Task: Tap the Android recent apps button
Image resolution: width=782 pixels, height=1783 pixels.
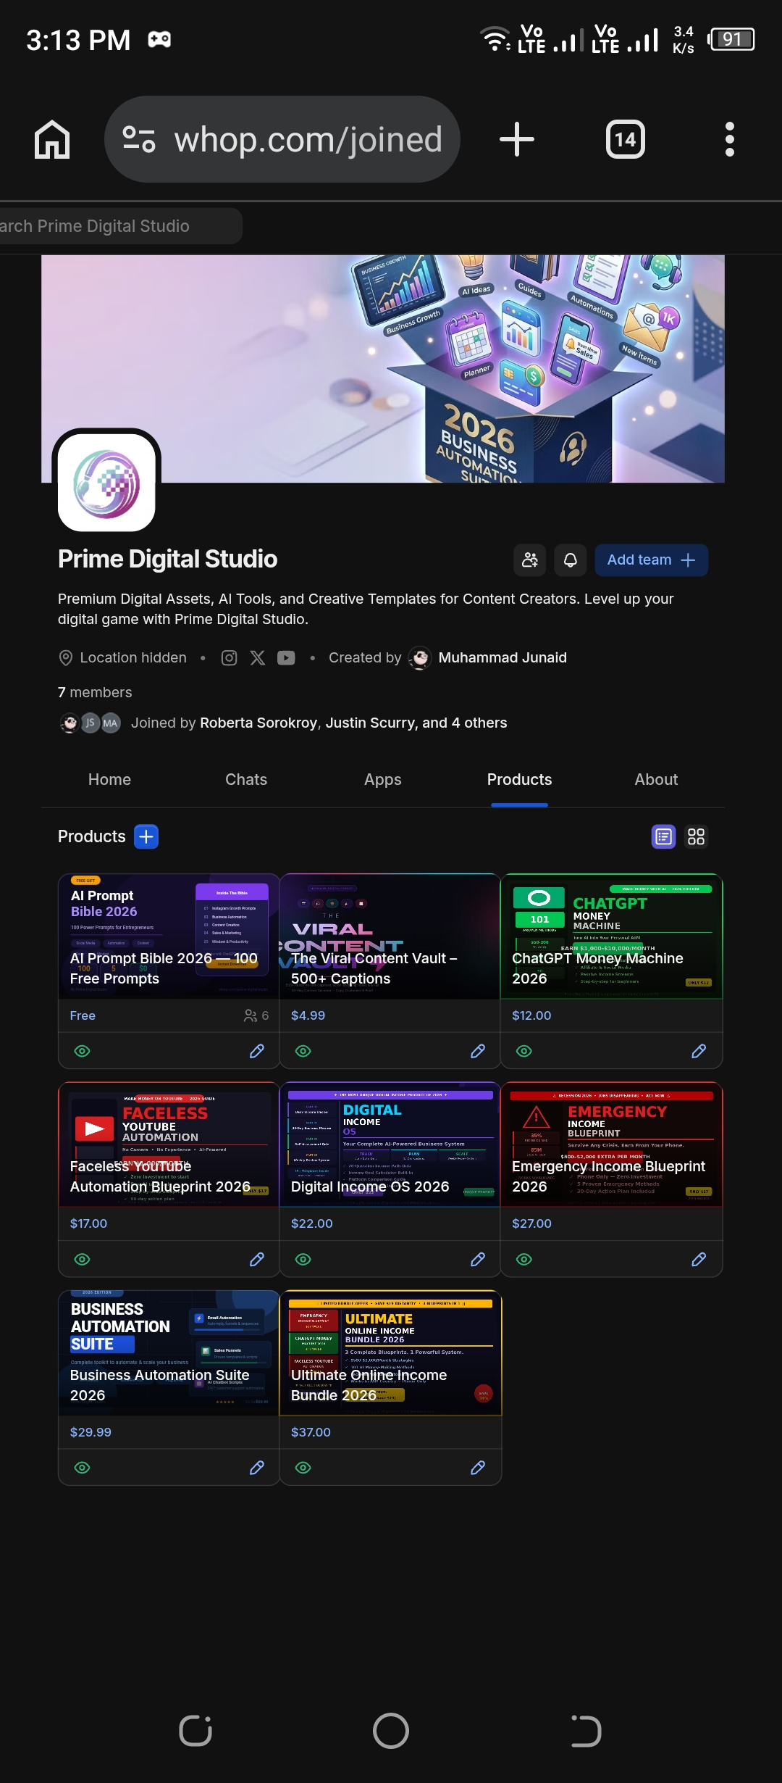Action: (195, 1731)
